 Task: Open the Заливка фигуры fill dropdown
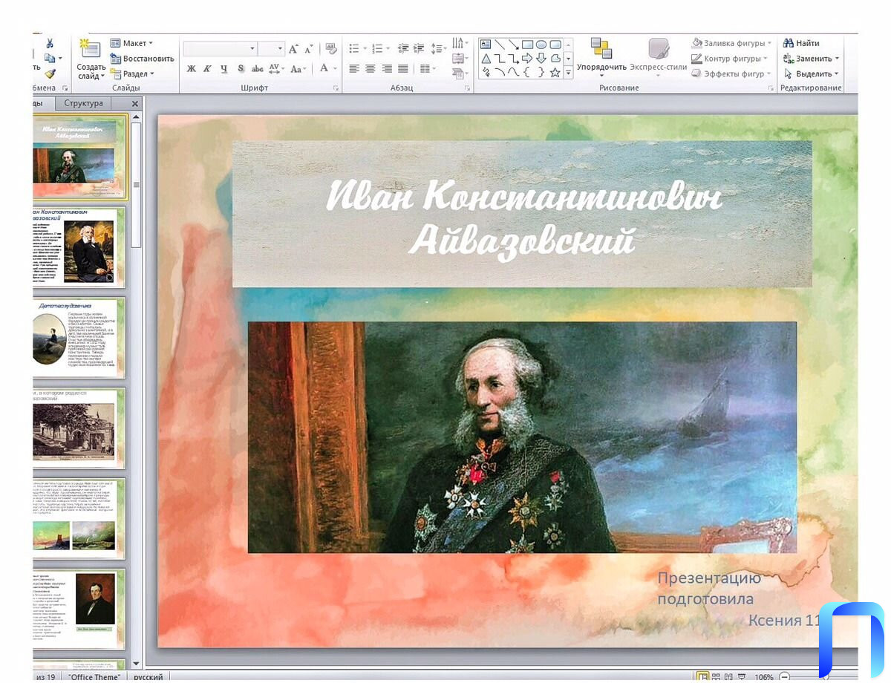[x=731, y=43]
